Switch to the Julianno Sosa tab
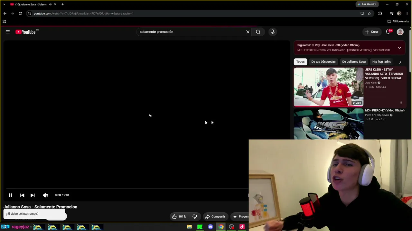The height and width of the screenshot is (231, 412). (31, 4)
